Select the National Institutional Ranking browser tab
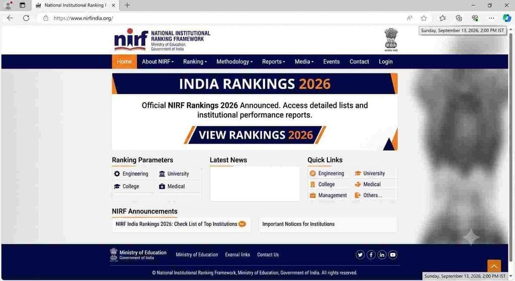Image resolution: width=515 pixels, height=281 pixels. (x=75, y=5)
